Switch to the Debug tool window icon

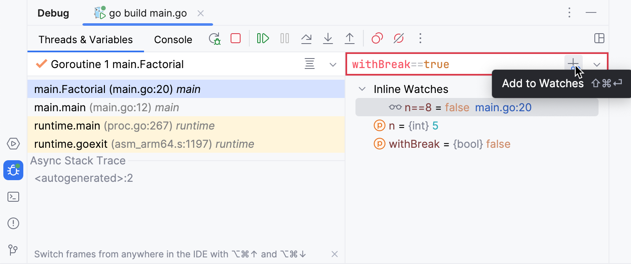[x=13, y=170]
